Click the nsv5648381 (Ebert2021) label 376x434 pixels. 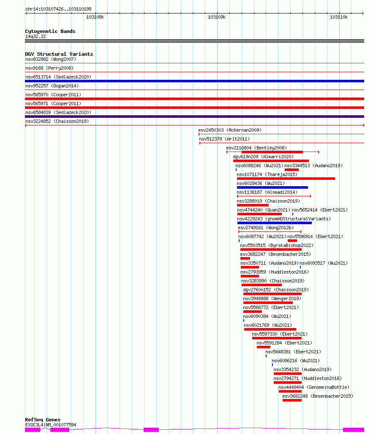point(293,352)
